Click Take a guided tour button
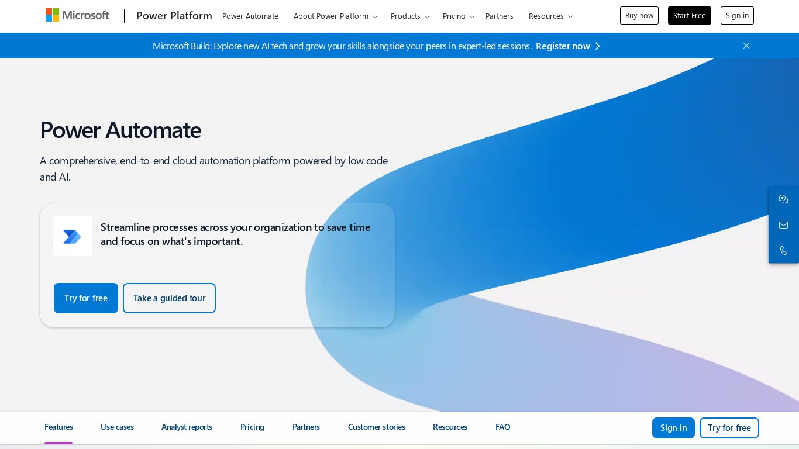Viewport: 799px width, 449px height. 169,298
